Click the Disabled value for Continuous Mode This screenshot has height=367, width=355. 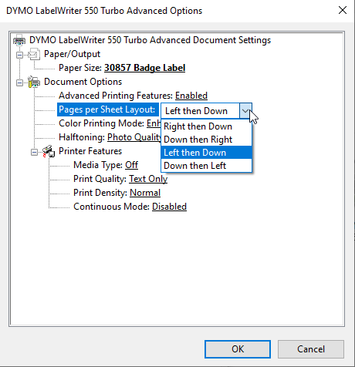click(x=169, y=207)
